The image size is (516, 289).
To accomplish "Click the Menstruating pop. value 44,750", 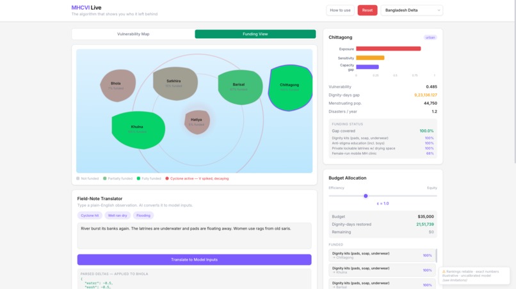I will [430, 103].
